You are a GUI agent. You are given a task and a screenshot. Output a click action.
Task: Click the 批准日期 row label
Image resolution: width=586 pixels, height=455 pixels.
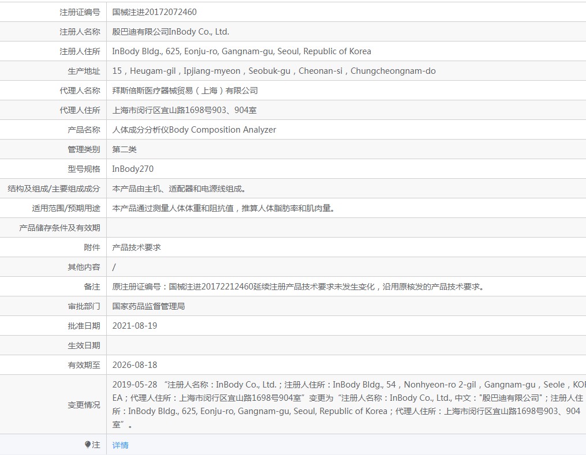click(84, 326)
